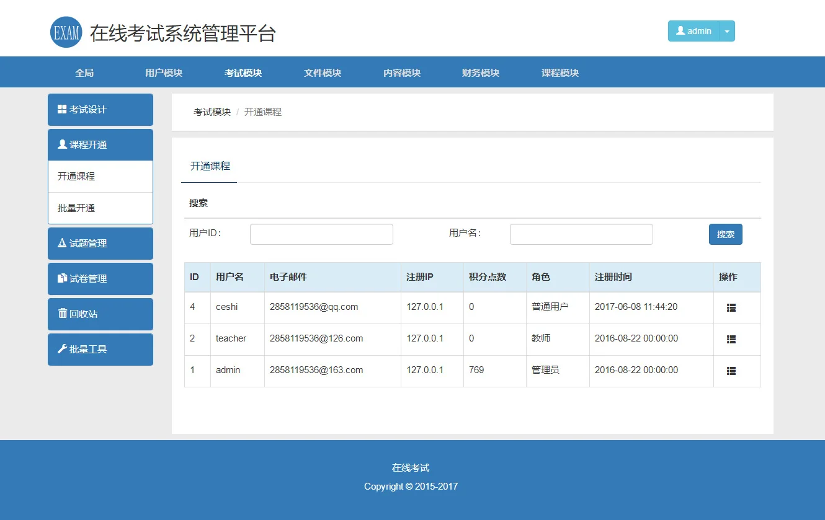Viewport: 825px width, 520px height.
Task: Expand 课程开通 to show submenu
Action: (x=100, y=144)
